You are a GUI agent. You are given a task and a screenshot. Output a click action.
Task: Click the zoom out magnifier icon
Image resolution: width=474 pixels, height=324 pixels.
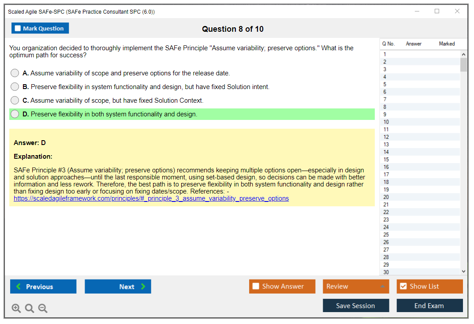click(43, 309)
